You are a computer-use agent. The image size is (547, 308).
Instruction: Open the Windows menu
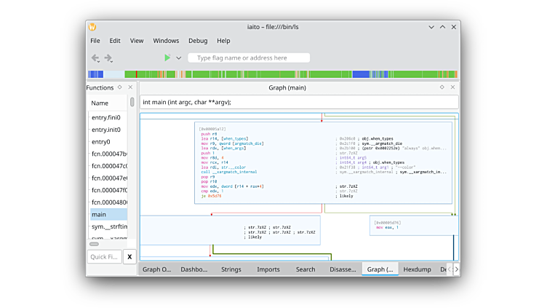(x=166, y=41)
